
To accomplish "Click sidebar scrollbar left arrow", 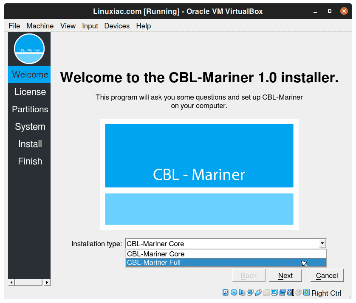I will (x=11, y=282).
